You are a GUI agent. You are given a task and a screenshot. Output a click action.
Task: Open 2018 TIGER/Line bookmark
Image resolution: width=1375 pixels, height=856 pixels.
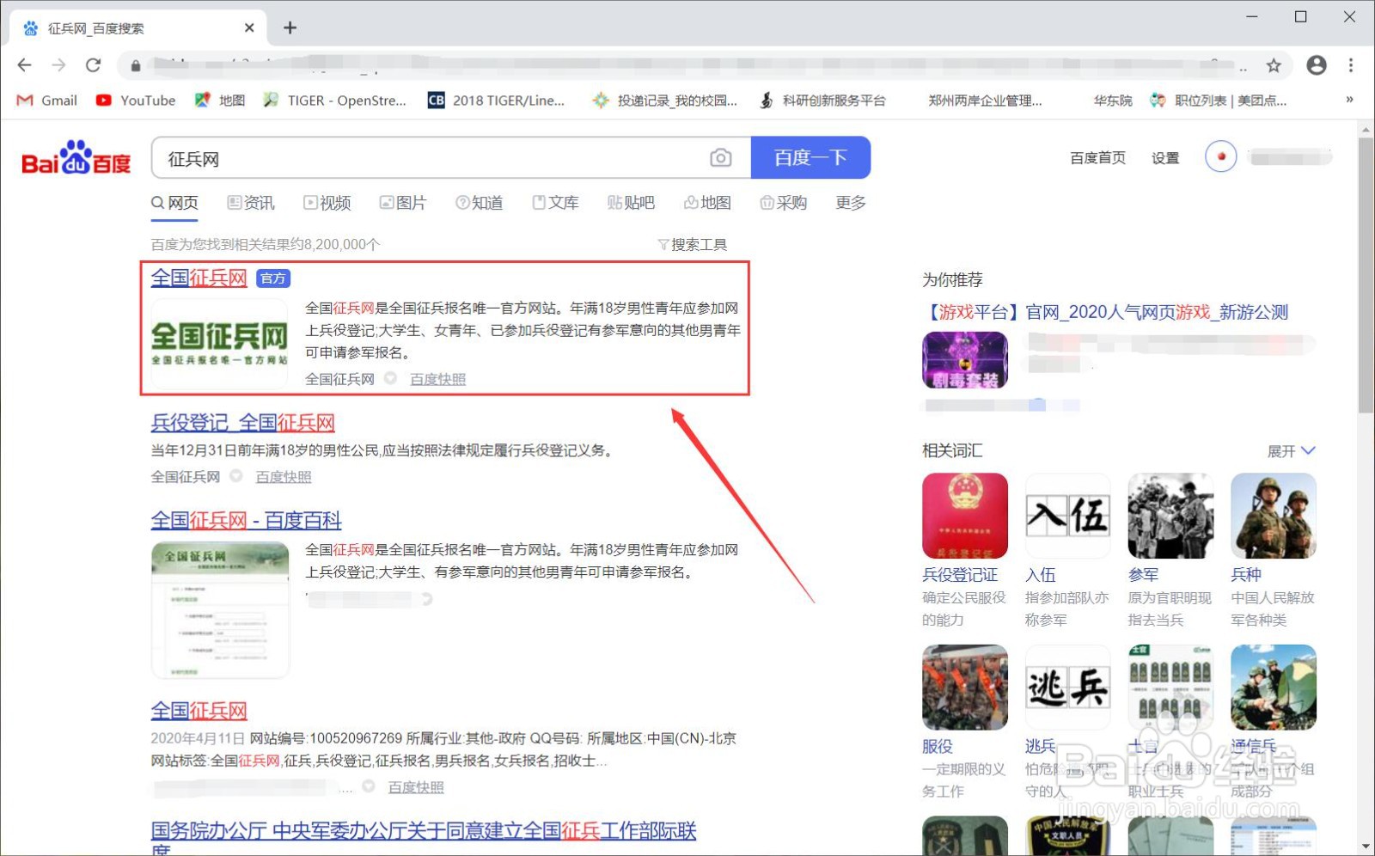pos(497,101)
